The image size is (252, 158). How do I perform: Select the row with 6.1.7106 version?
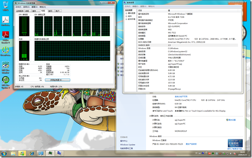tap(188, 17)
